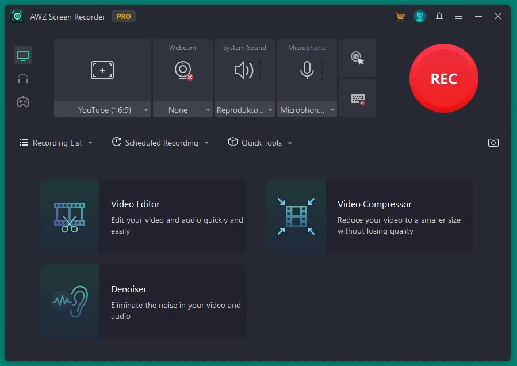Toggle keystroke display keyboard button
517x366 pixels.
tap(358, 98)
